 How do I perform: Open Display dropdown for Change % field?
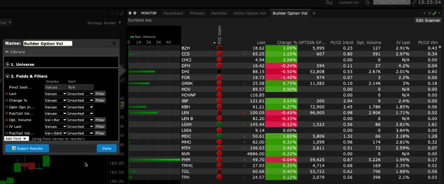[x=55, y=101]
